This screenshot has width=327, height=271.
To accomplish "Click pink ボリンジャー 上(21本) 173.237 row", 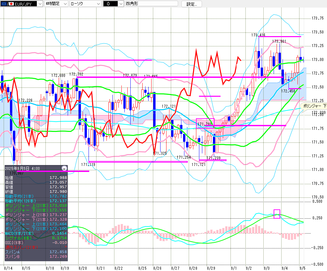I will (x=36, y=215).
